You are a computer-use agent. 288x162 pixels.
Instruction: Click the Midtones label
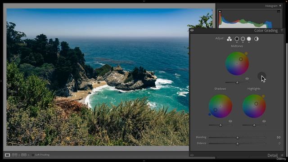coord(237,46)
